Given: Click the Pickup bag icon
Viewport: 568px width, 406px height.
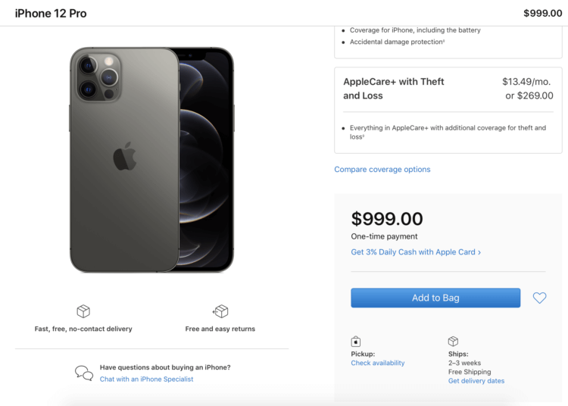Looking at the screenshot, I should pos(356,342).
